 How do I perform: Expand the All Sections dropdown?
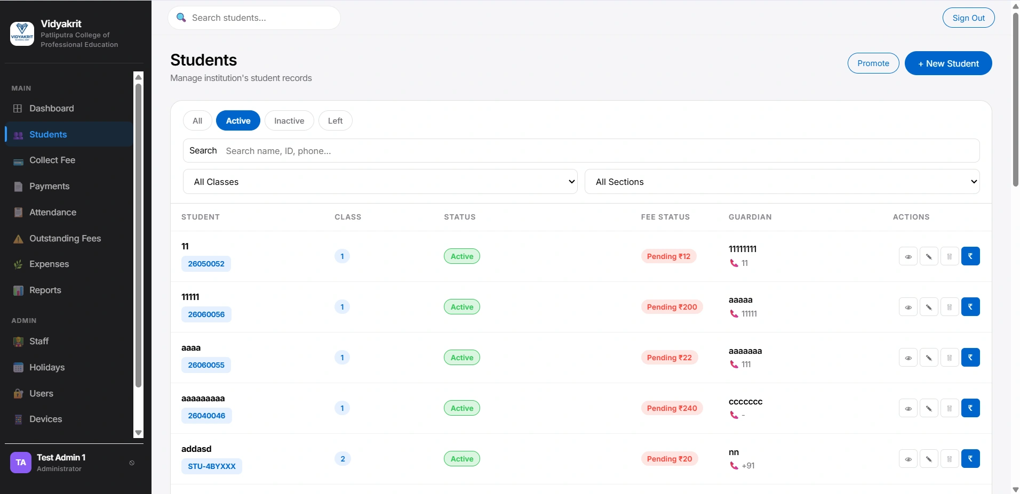(782, 182)
